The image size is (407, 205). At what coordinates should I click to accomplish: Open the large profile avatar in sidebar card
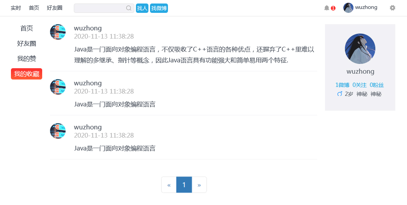(360, 49)
